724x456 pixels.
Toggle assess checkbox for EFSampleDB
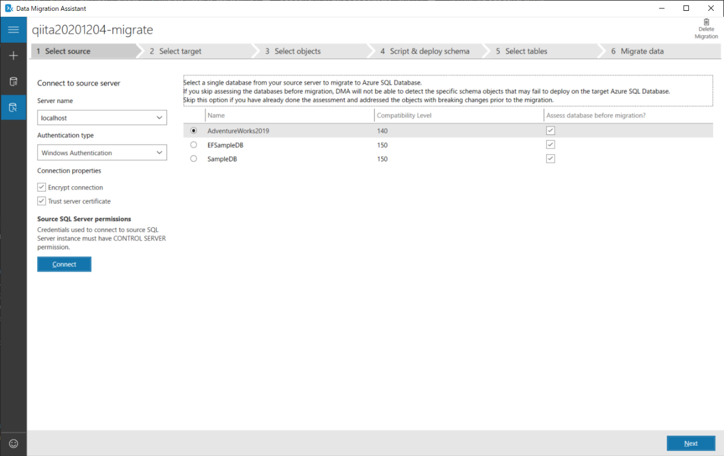pos(550,145)
